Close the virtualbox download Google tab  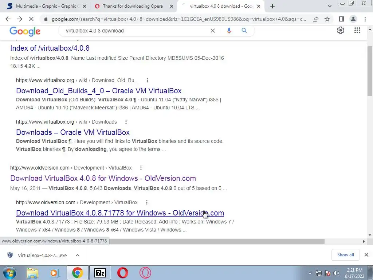pos(259,7)
